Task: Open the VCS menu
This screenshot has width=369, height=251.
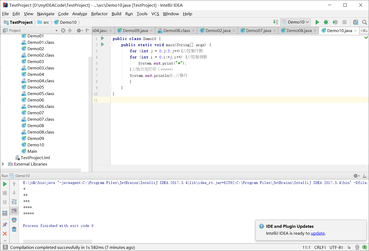Action: coord(155,14)
